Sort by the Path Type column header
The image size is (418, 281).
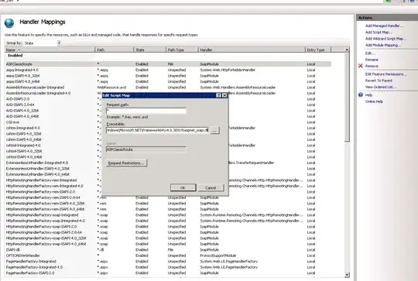click(183, 50)
